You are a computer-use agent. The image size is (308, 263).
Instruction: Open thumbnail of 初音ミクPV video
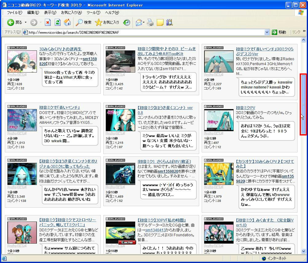pos(219,120)
